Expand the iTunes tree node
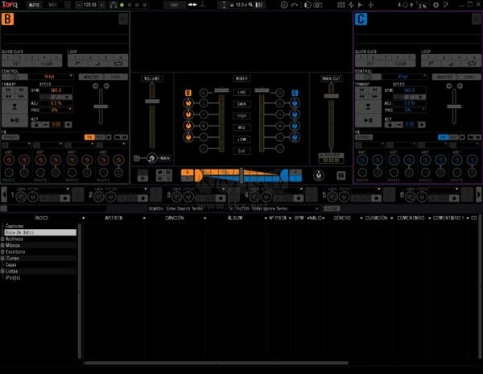This screenshot has width=483, height=374. point(2,258)
